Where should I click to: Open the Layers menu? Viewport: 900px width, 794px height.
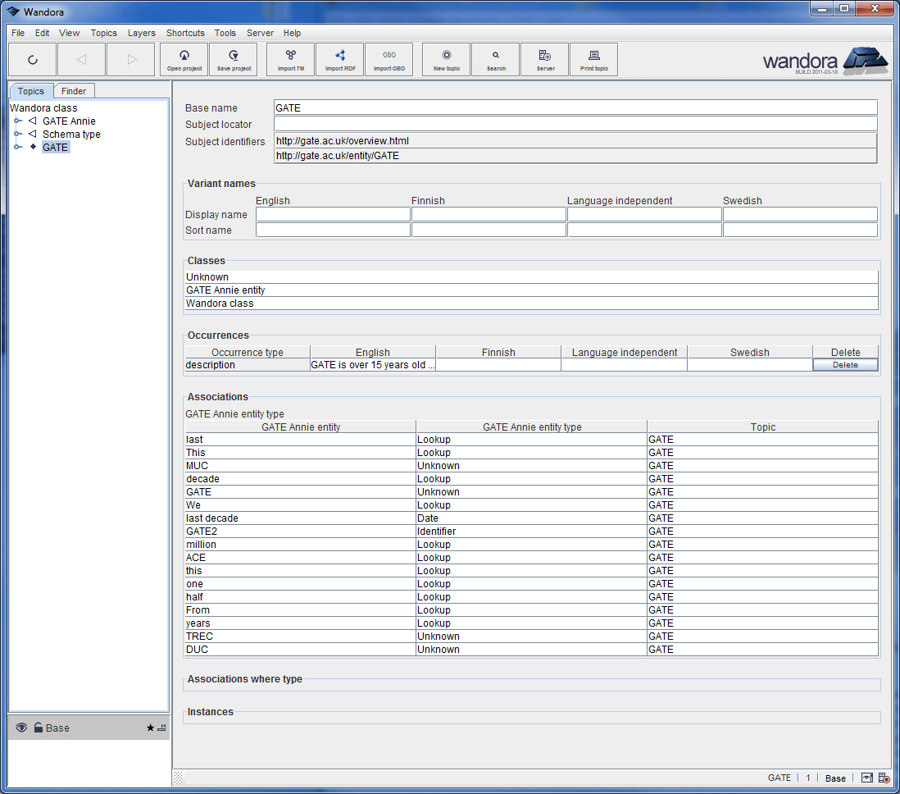click(141, 33)
